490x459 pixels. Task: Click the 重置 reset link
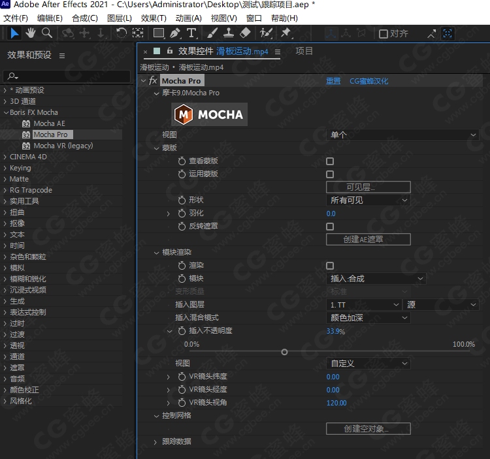coord(333,81)
